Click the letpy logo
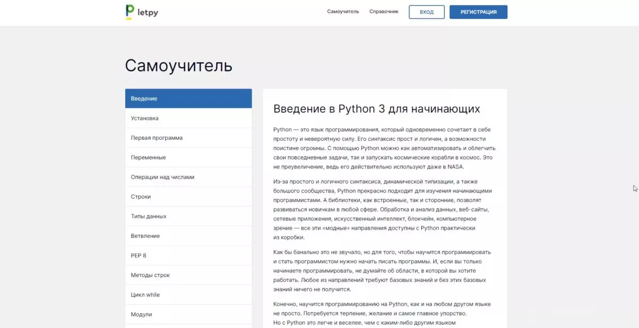The height and width of the screenshot is (328, 639). pyautogui.click(x=142, y=12)
